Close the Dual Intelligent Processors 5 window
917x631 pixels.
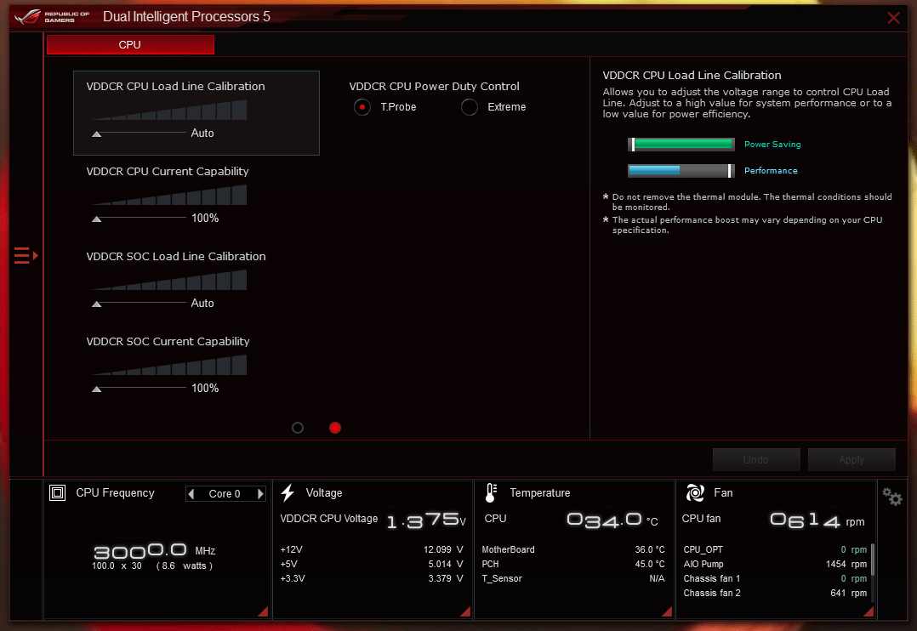(893, 18)
